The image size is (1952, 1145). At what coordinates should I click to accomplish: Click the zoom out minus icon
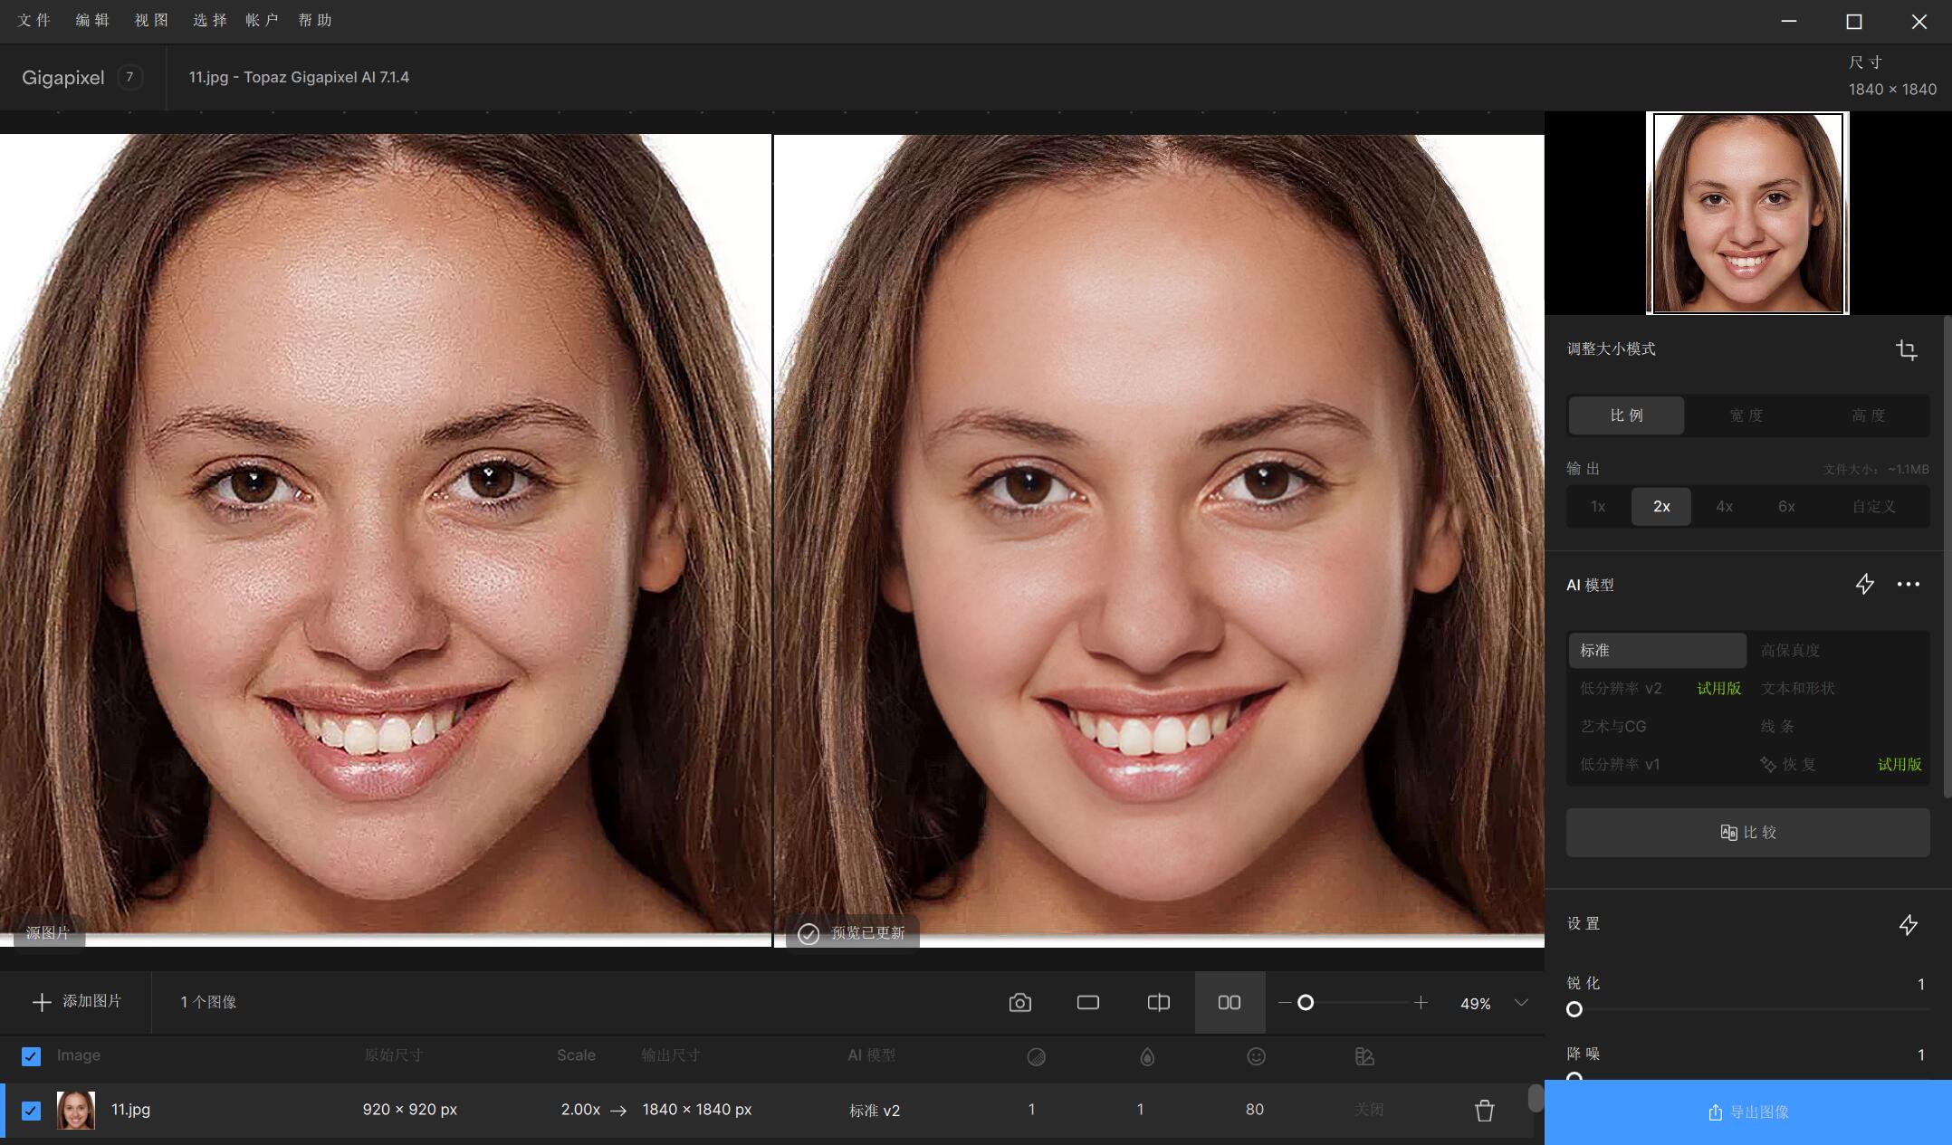(x=1284, y=1002)
